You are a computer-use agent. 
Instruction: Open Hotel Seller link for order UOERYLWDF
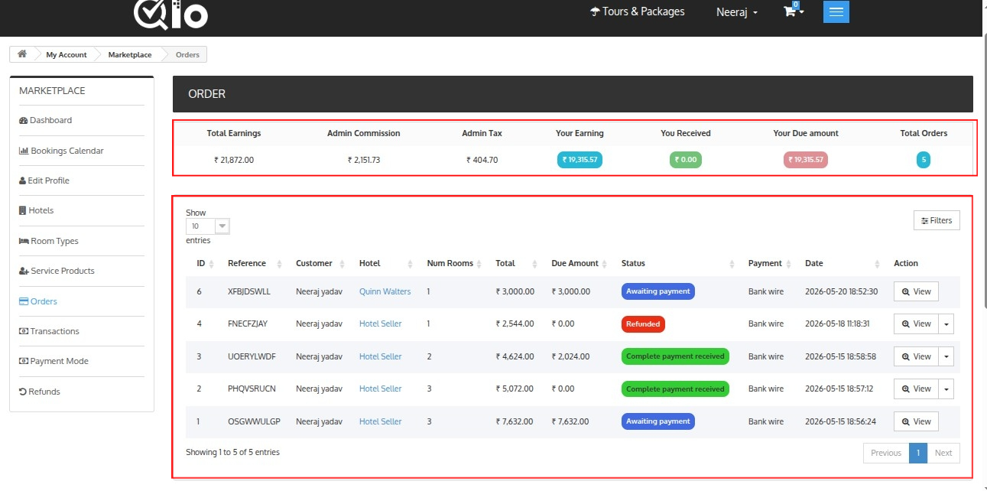click(380, 356)
